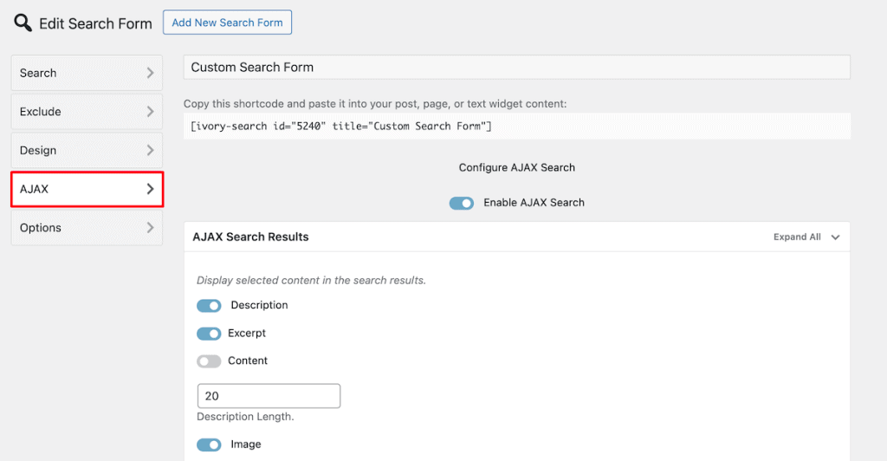Click the 'Display selected content' hint text
The width and height of the screenshot is (887, 461).
[311, 281]
